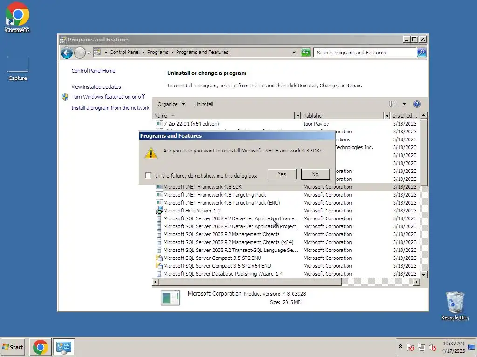The height and width of the screenshot is (357, 477).
Task: Open the ChromeOS desktop shortcut
Action: [17, 17]
